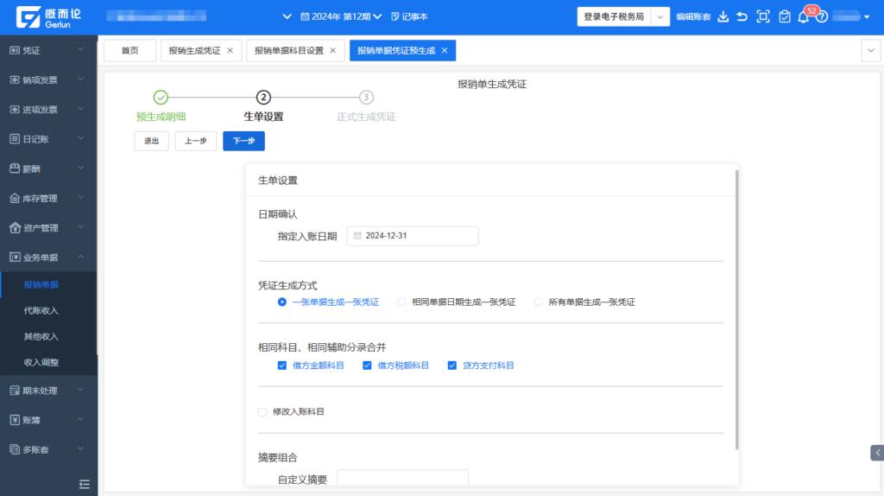The image size is (884, 496).
Task: Open the 2024年 第12期 period selector
Action: tap(340, 16)
